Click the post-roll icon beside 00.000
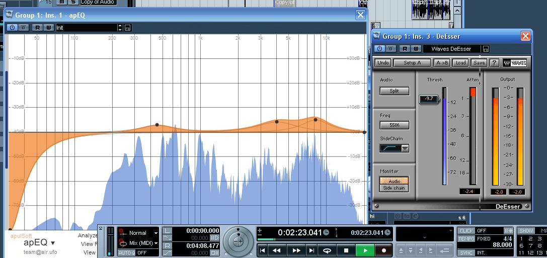 click(214, 252)
